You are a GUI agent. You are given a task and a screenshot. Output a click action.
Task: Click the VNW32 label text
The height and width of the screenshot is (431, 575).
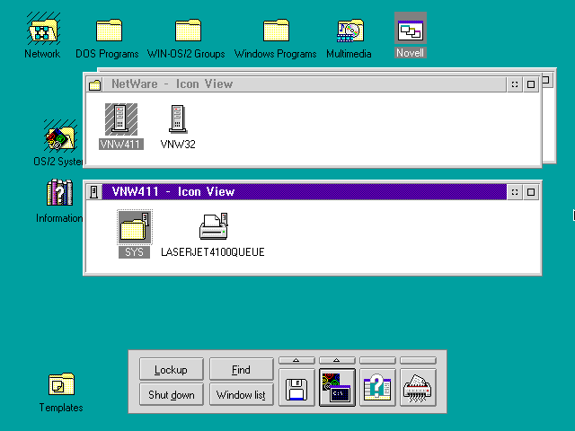coord(178,145)
